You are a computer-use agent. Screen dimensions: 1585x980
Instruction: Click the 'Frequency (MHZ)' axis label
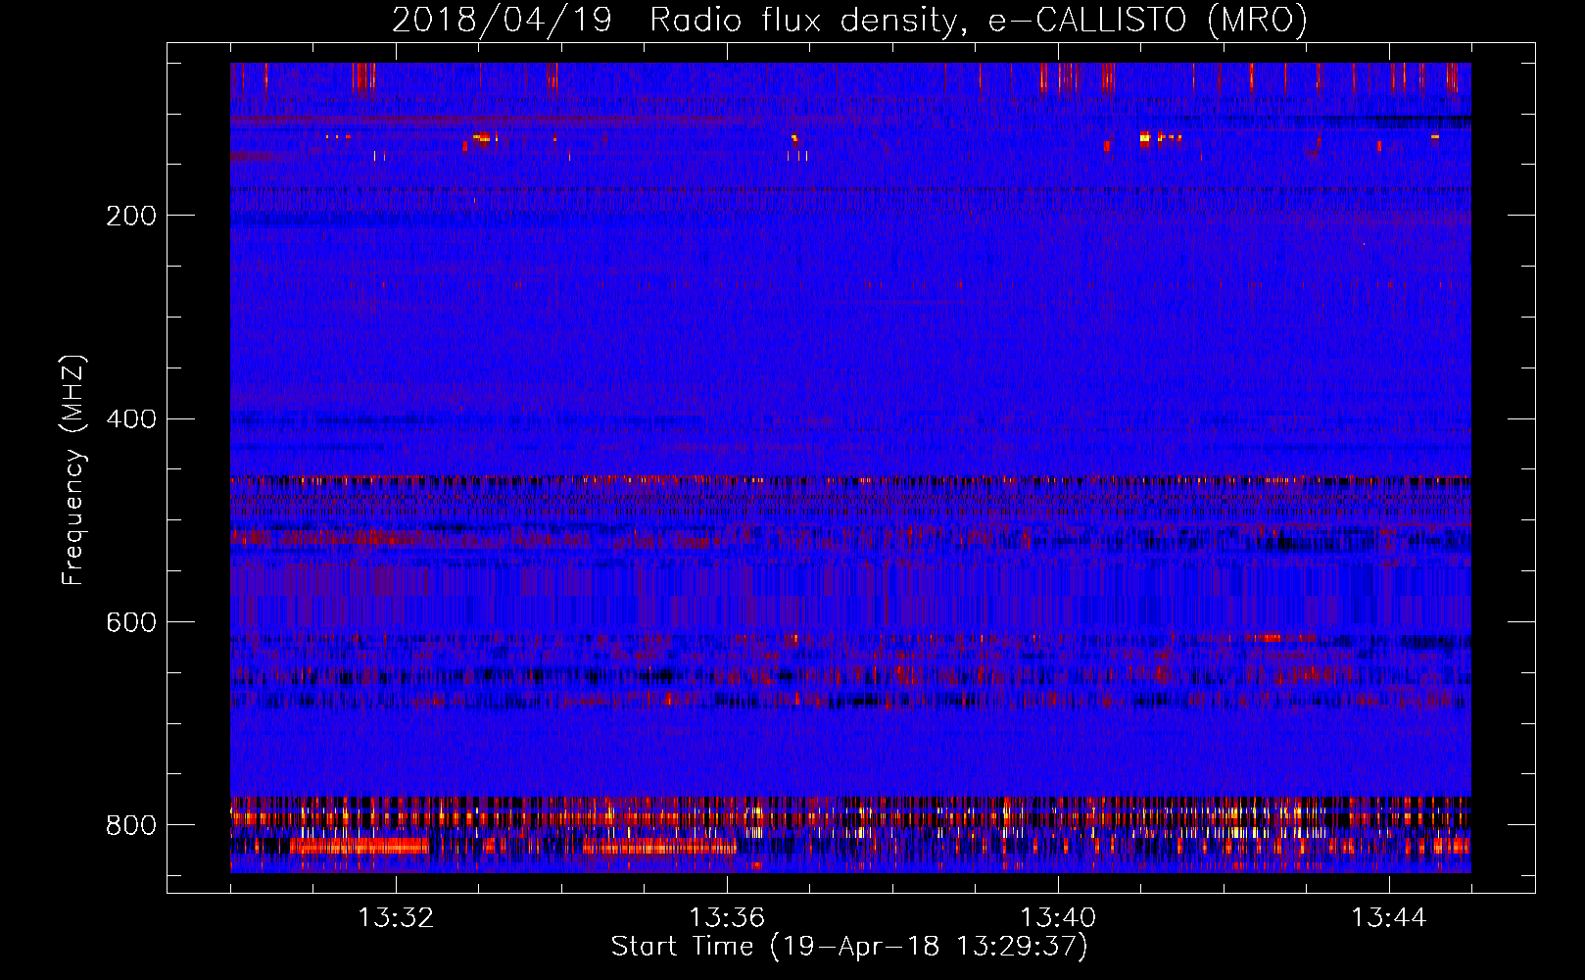73,469
